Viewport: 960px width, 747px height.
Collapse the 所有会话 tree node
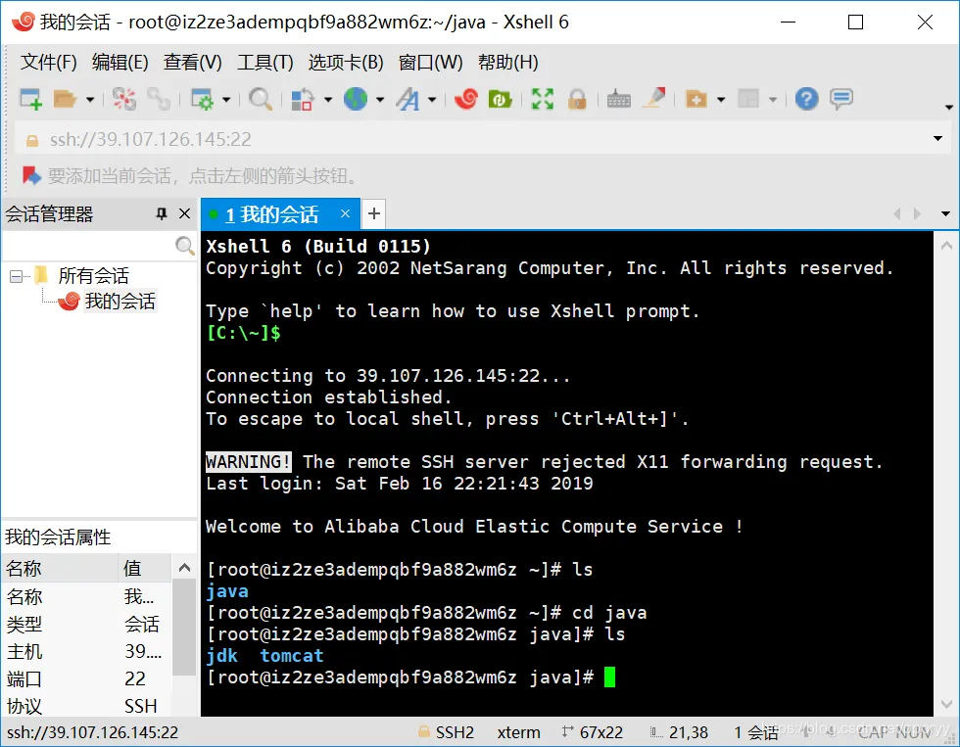click(16, 276)
